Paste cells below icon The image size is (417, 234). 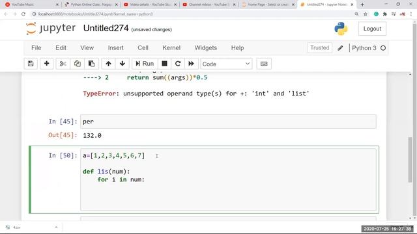[x=91, y=64]
